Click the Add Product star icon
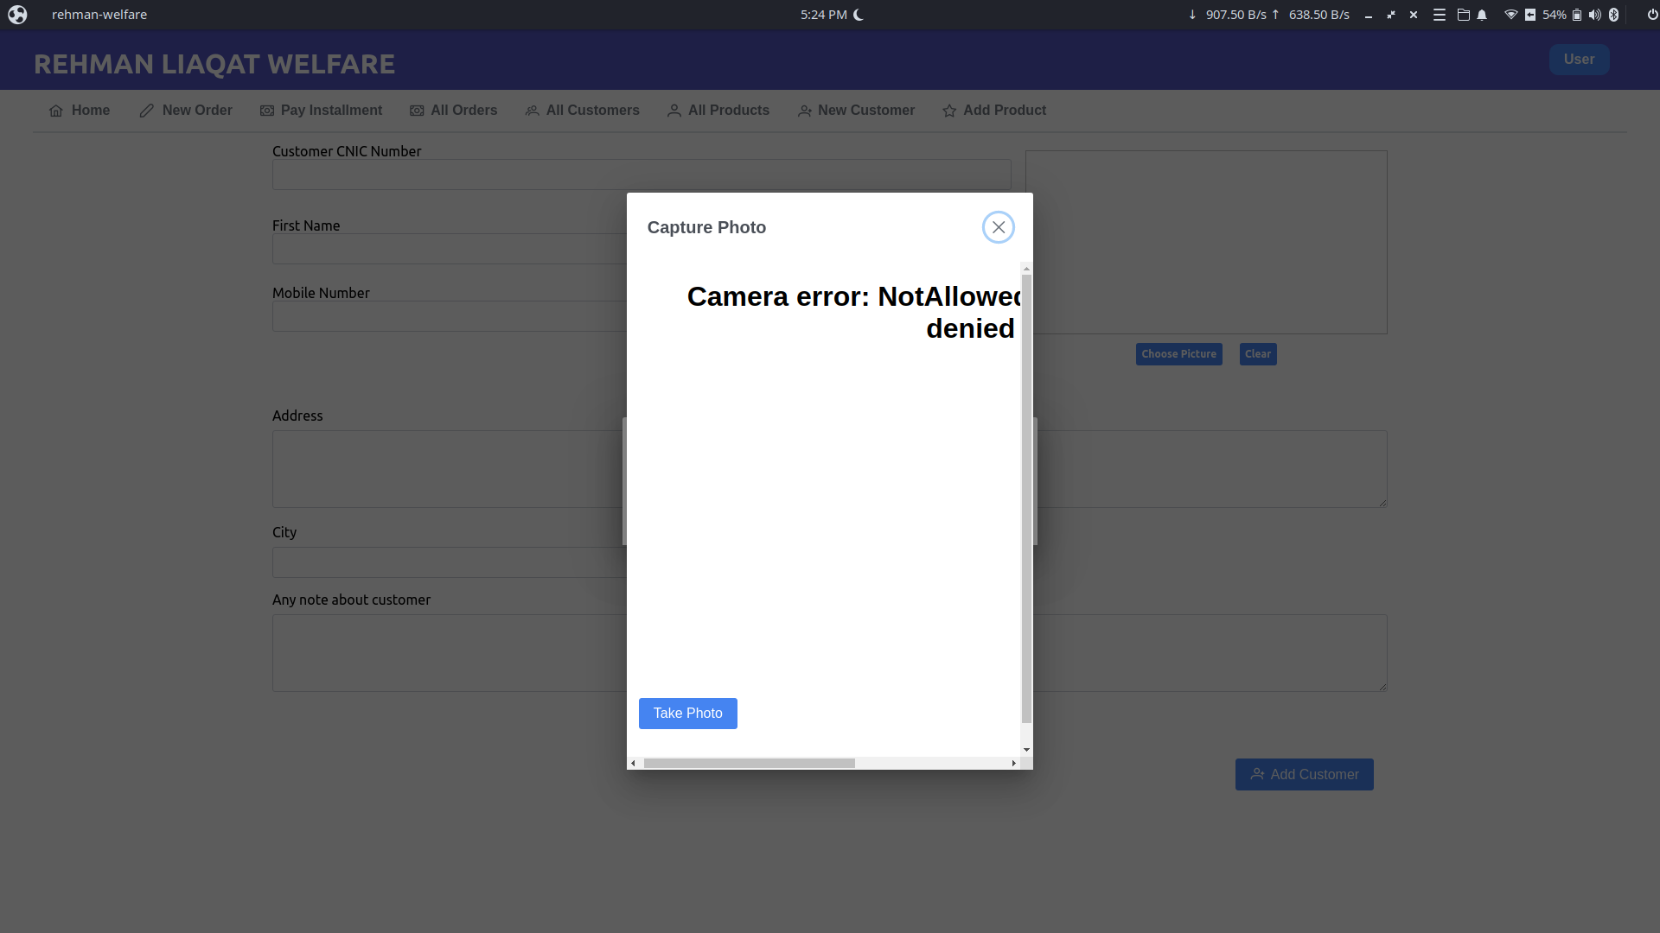 click(948, 111)
